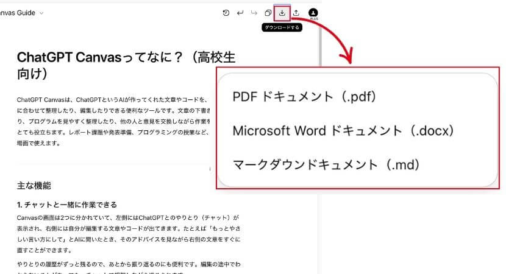The height and width of the screenshot is (274, 506).
Task: Click paragraph starting Canvasの画面は2つに分かれていて
Action: 129,234
